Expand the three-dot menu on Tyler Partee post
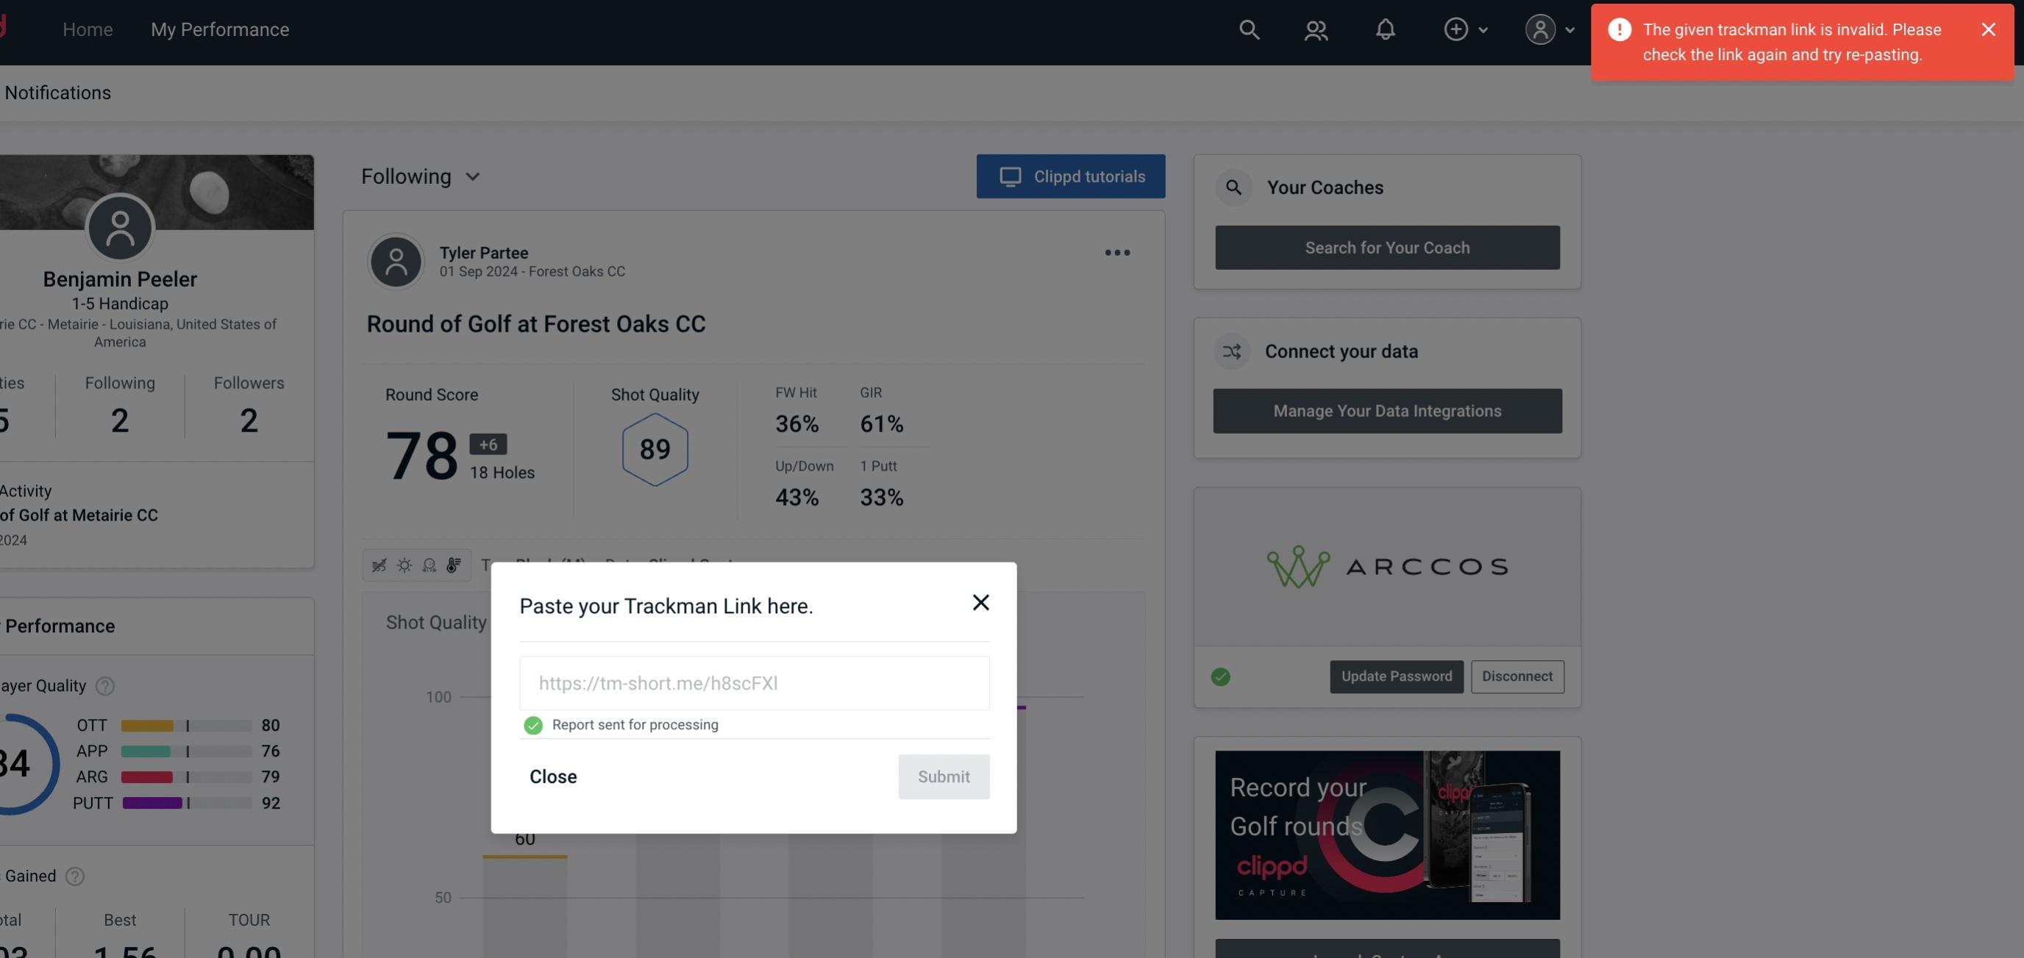Viewport: 2024px width, 958px height. [1116, 253]
